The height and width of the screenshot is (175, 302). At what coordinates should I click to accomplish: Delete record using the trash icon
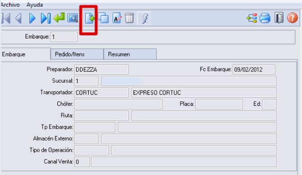click(129, 18)
